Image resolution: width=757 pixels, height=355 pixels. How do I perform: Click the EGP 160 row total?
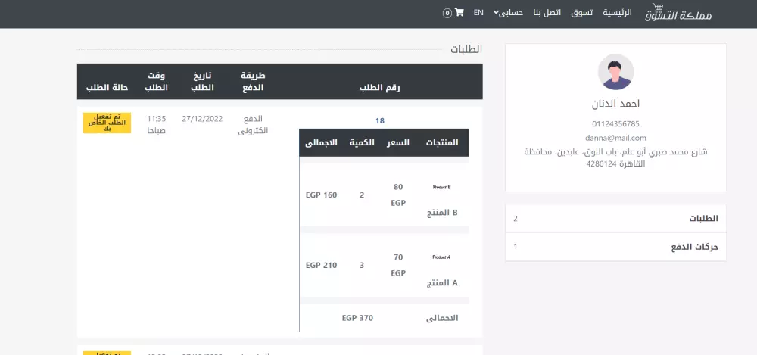pyautogui.click(x=322, y=195)
